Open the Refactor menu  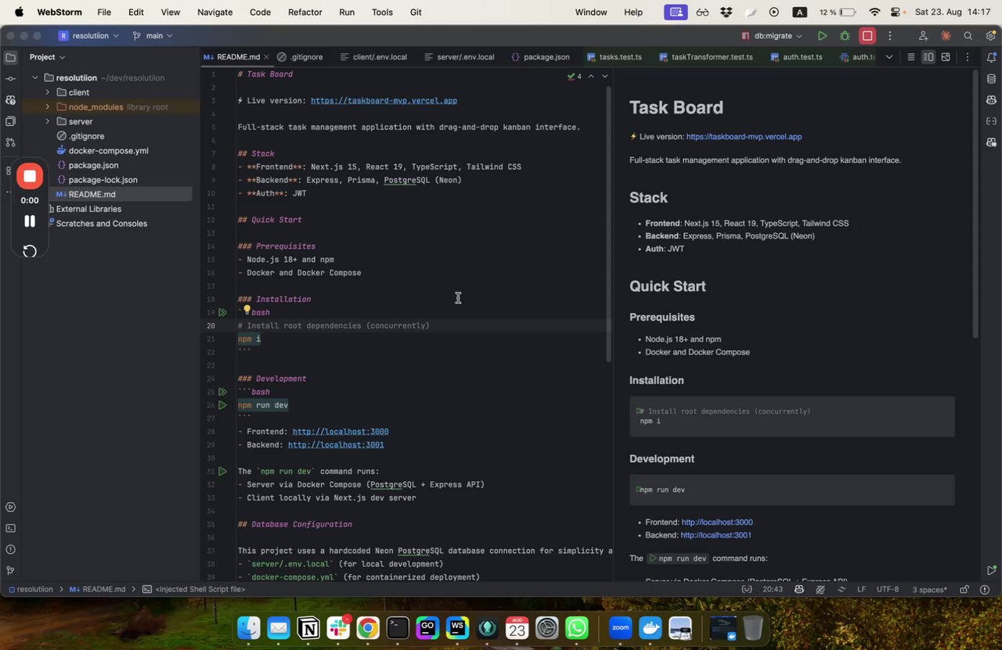[305, 12]
